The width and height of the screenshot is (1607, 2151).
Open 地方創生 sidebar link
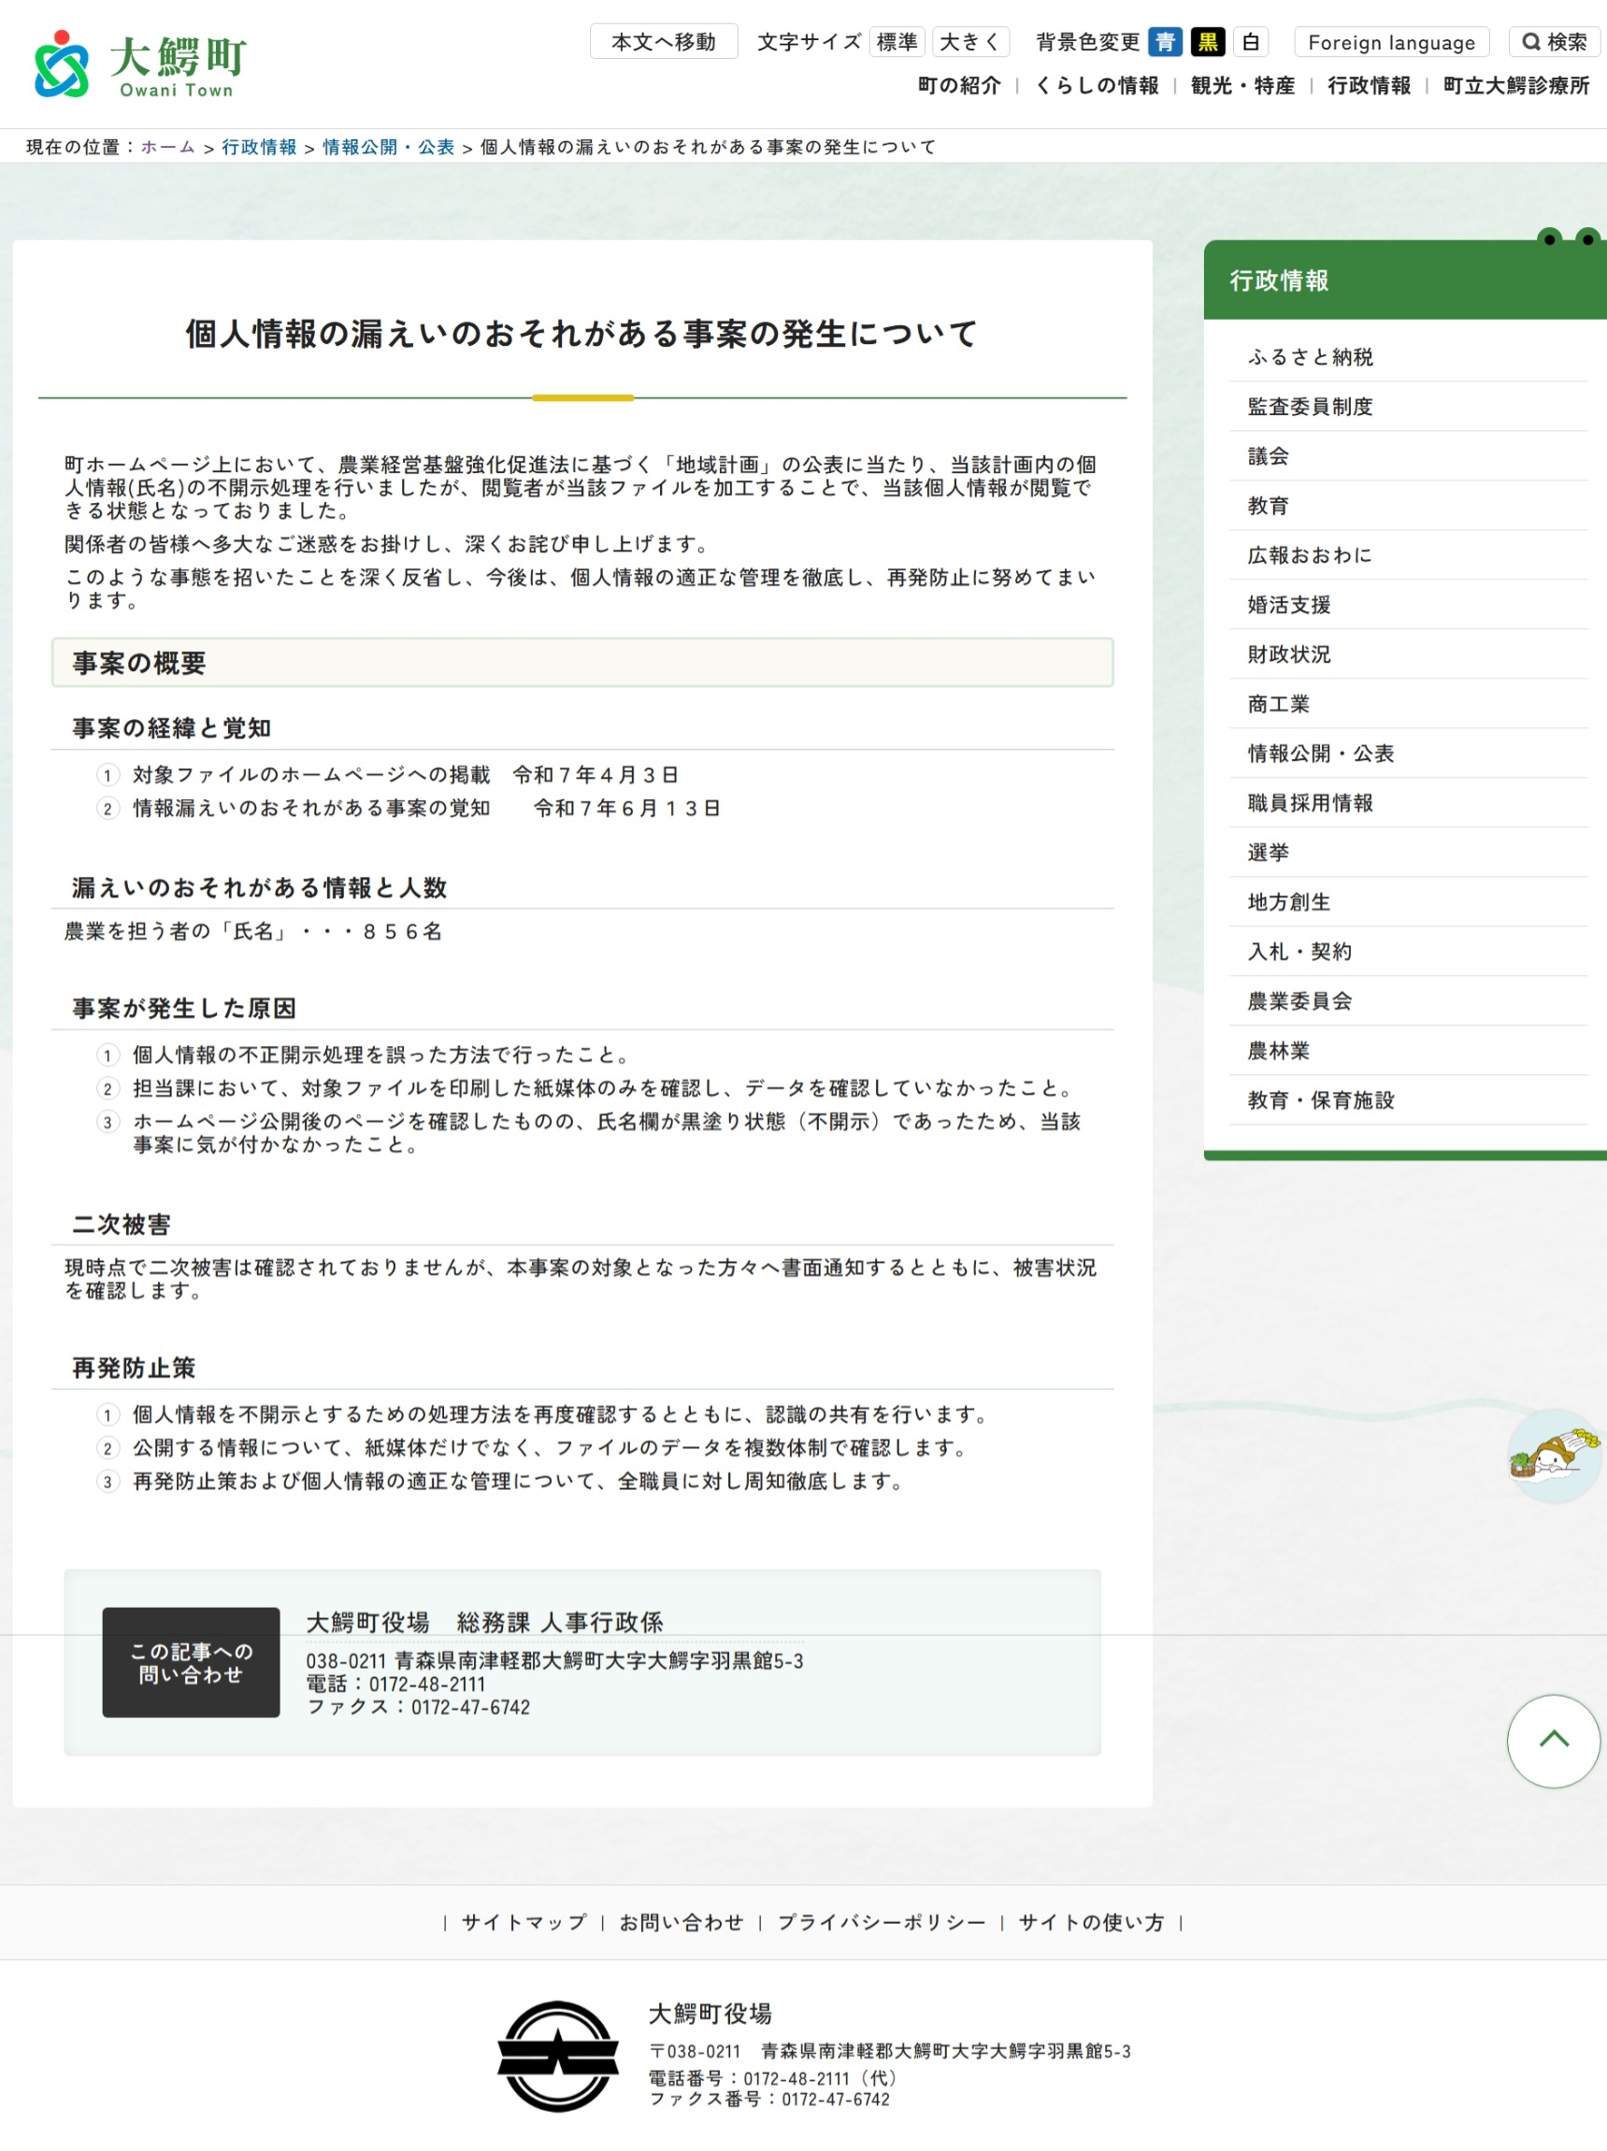pyautogui.click(x=1408, y=902)
